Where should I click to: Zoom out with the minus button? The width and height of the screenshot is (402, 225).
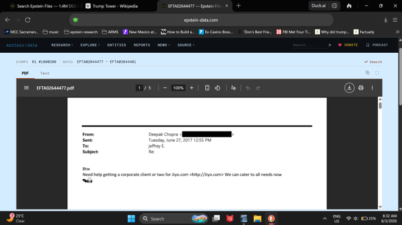click(x=165, y=88)
